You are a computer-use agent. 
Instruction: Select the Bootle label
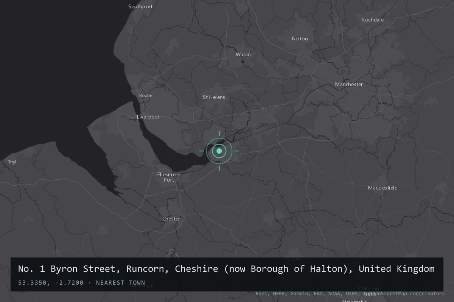pyautogui.click(x=146, y=96)
